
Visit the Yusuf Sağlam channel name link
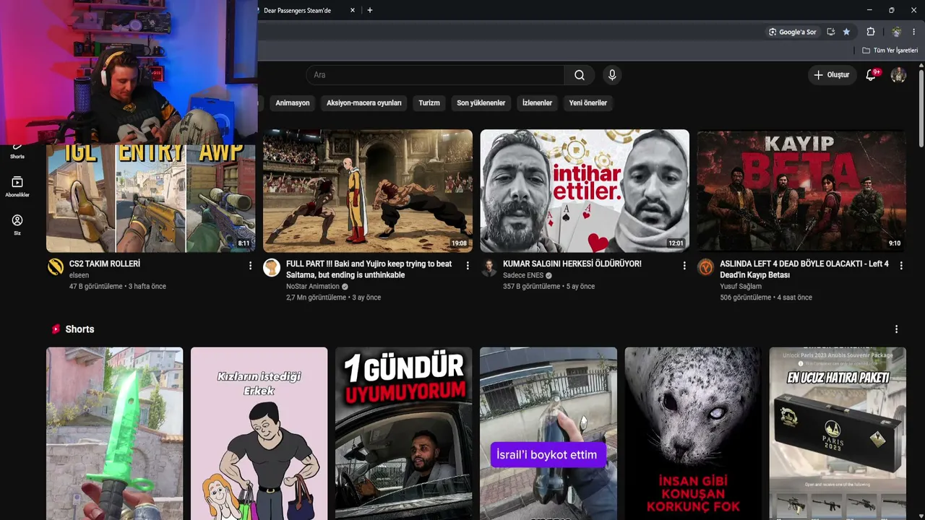(x=741, y=287)
